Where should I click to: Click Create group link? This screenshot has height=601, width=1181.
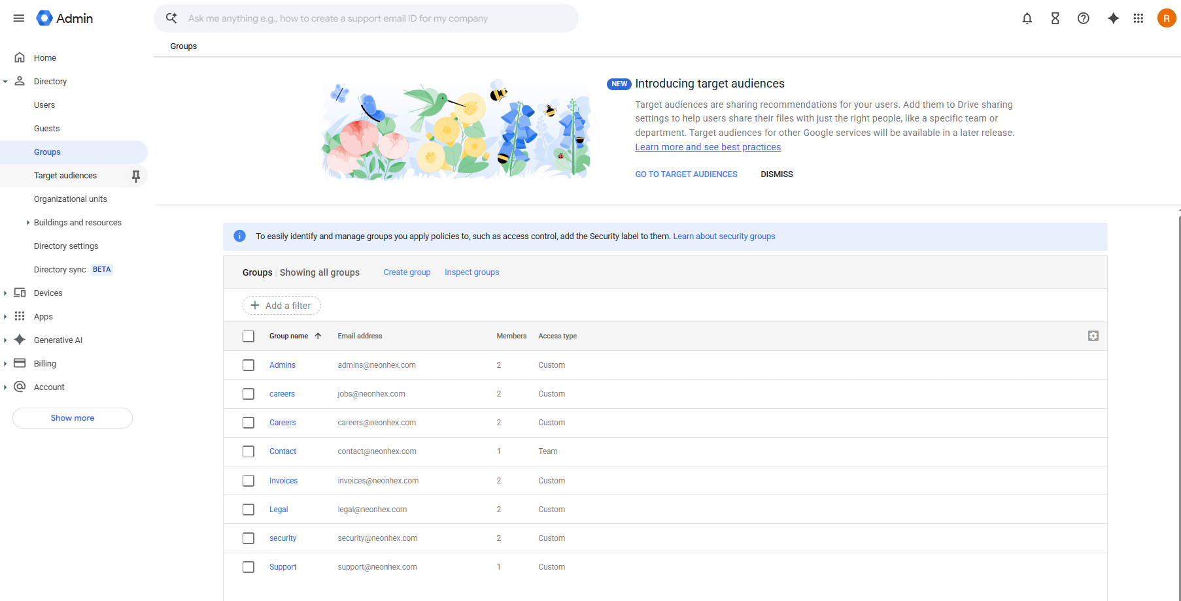tap(407, 272)
